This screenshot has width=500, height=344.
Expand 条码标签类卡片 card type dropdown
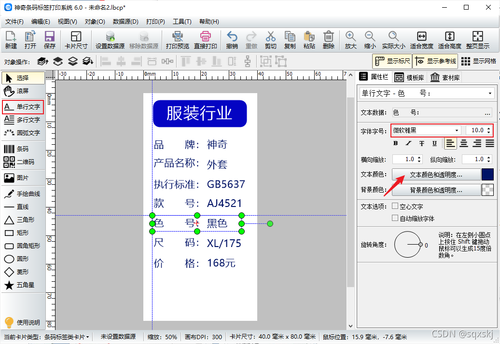67,337
